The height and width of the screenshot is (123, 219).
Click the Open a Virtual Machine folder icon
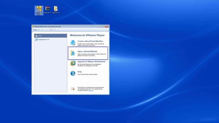pos(73,53)
